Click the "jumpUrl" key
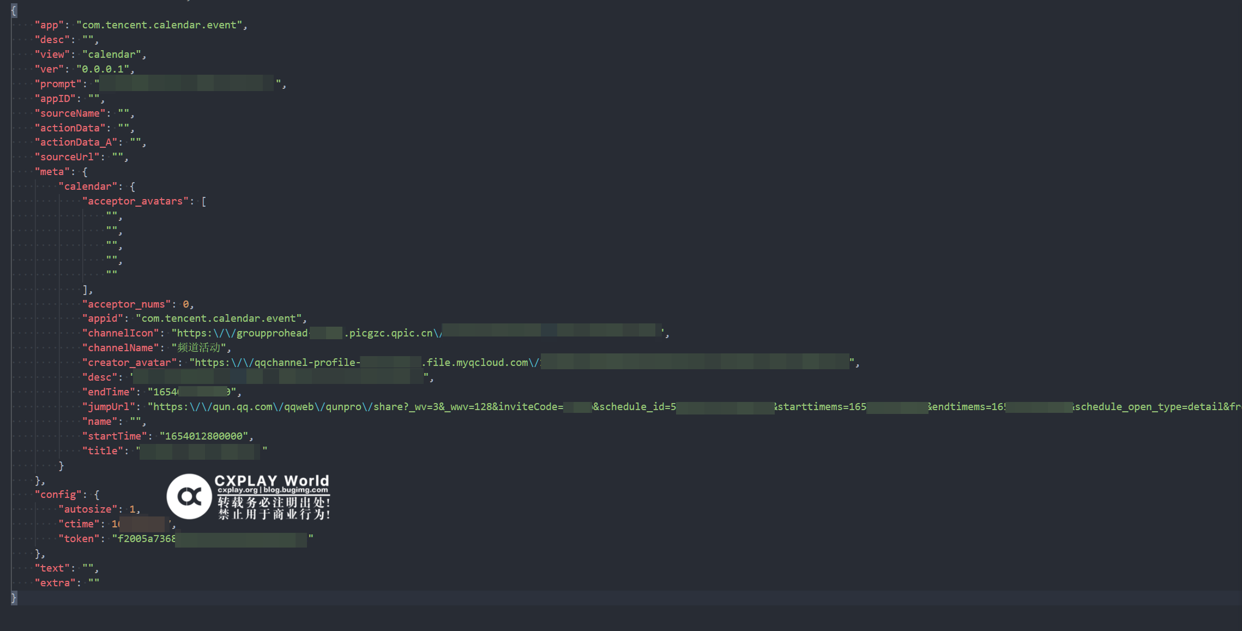Viewport: 1242px width, 631px height. click(108, 407)
